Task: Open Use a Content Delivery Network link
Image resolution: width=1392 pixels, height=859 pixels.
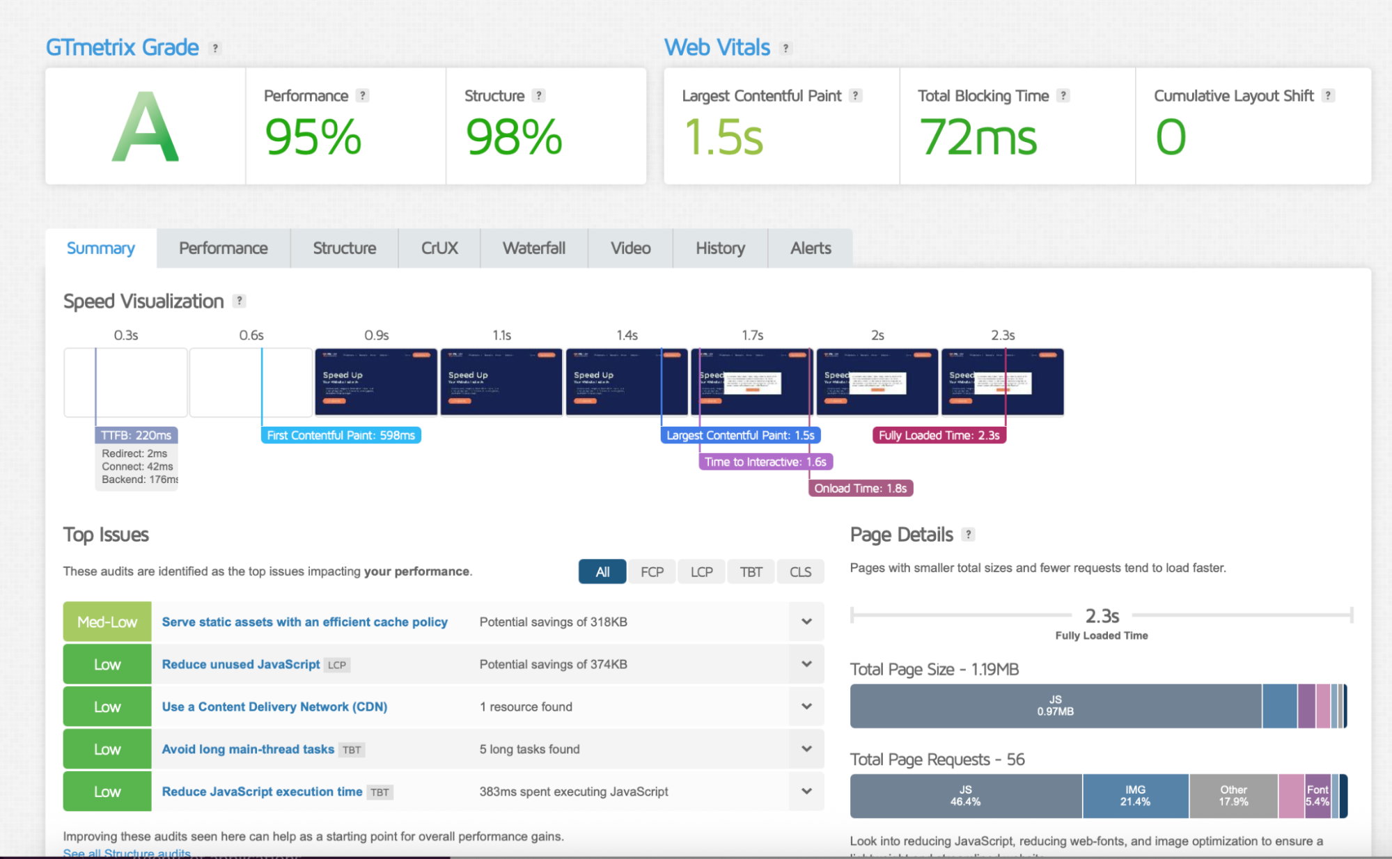Action: coord(274,707)
